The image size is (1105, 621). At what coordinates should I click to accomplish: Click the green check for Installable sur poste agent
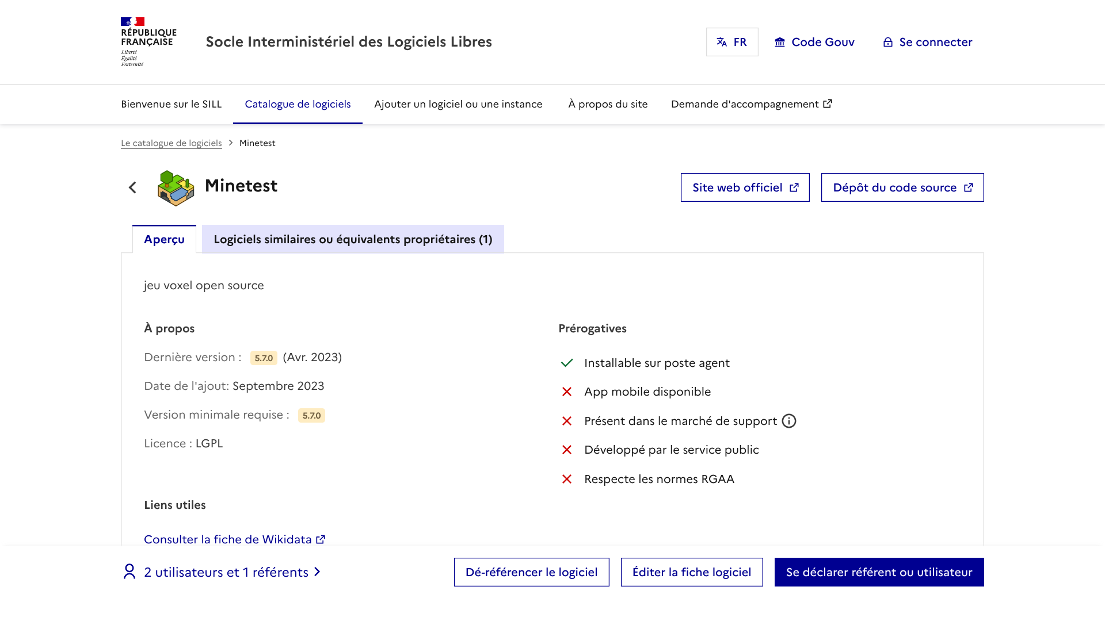[x=567, y=363]
